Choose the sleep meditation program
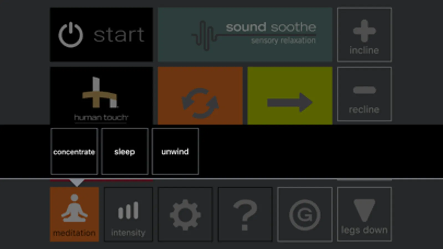 click(125, 151)
